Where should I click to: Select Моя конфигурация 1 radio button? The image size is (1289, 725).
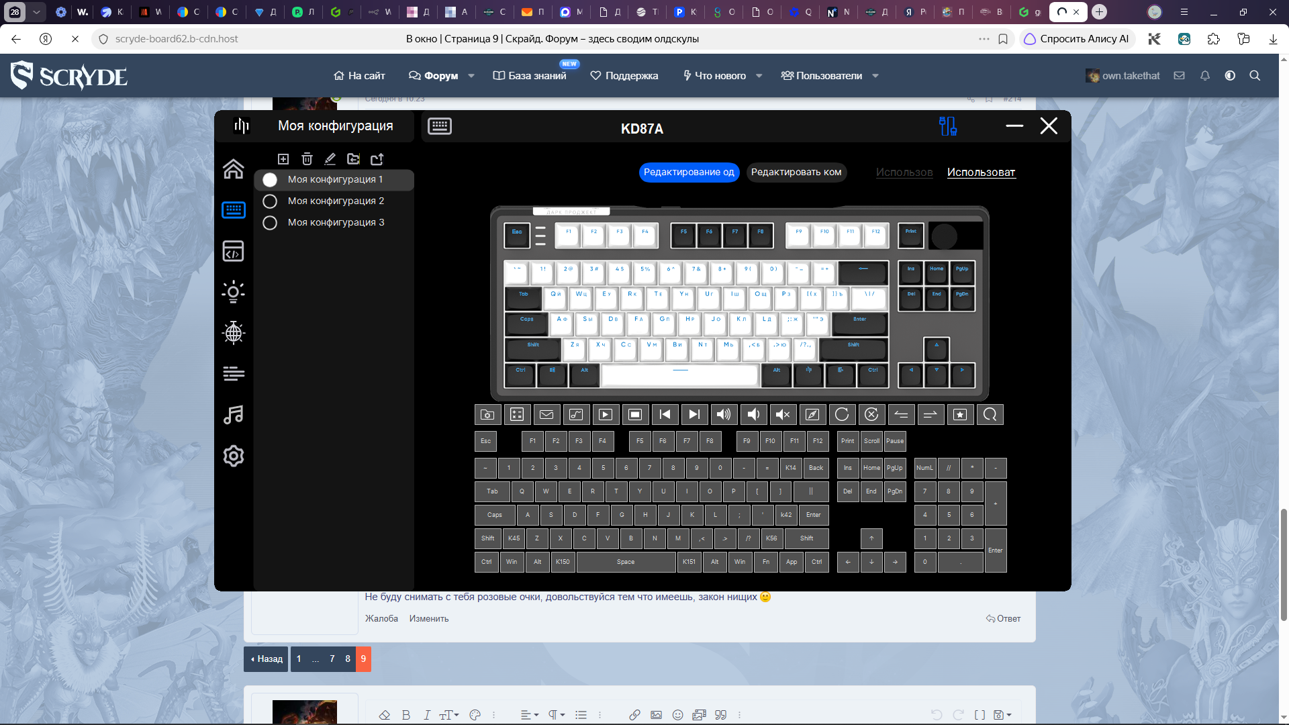[x=270, y=180]
